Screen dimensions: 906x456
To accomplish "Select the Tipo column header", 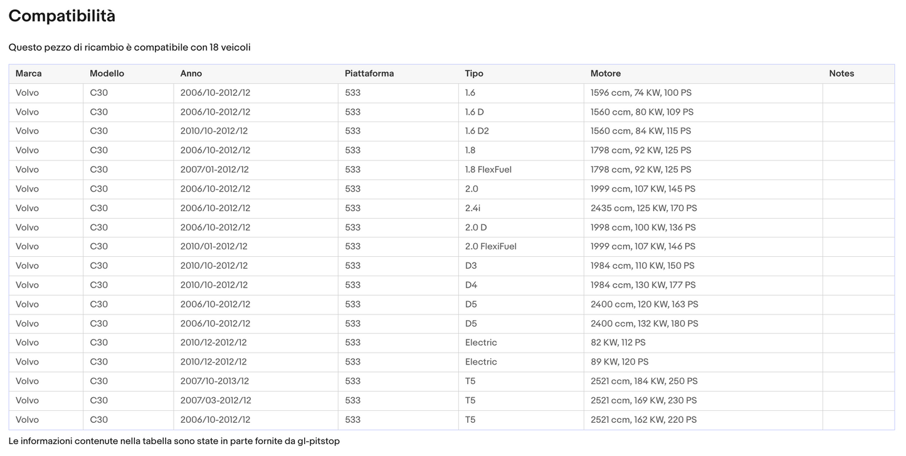I will [474, 73].
